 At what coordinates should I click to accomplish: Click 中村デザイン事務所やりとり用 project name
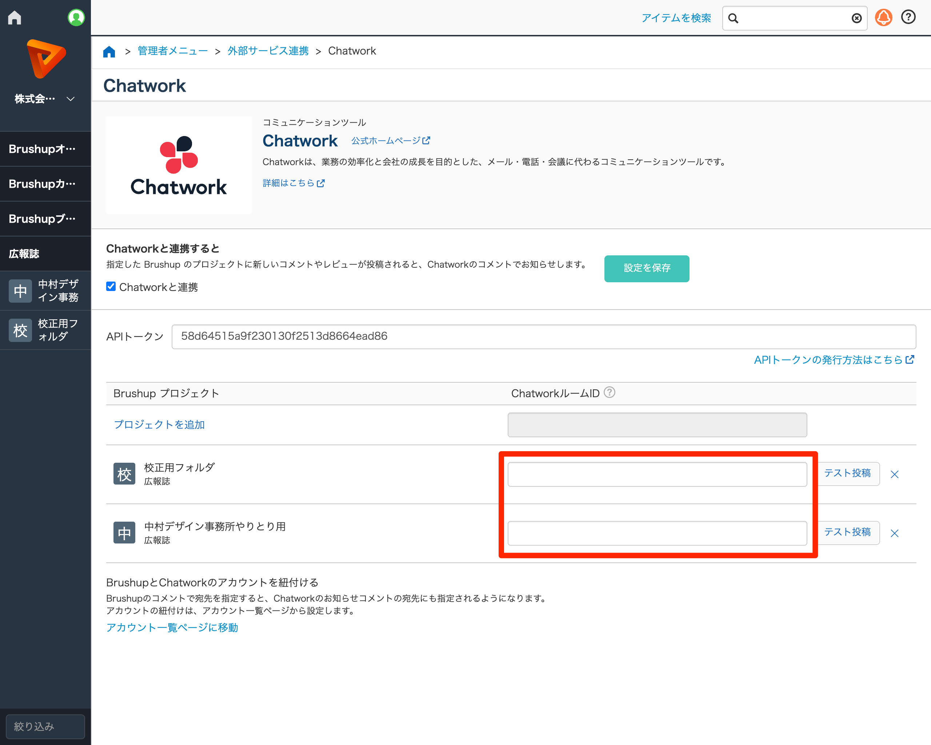click(x=215, y=526)
